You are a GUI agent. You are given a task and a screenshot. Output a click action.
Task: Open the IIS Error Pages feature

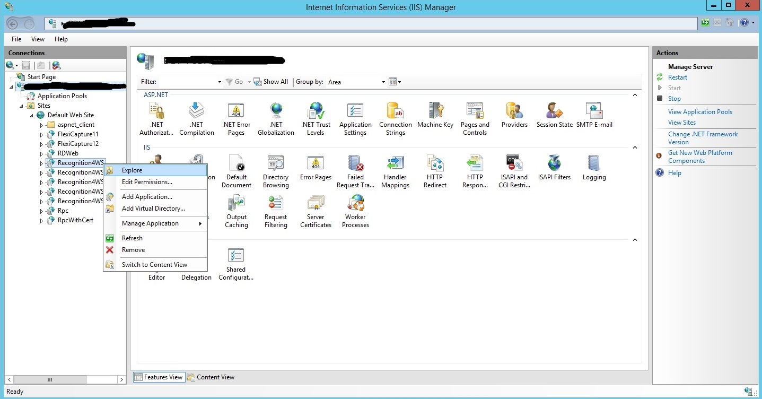[316, 168]
